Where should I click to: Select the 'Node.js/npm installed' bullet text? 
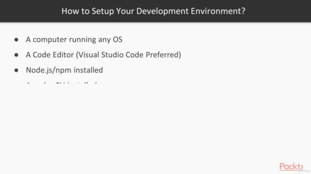coord(64,70)
